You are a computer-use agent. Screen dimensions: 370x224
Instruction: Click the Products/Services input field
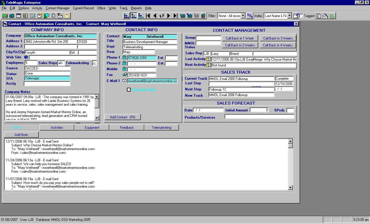(x=259, y=117)
